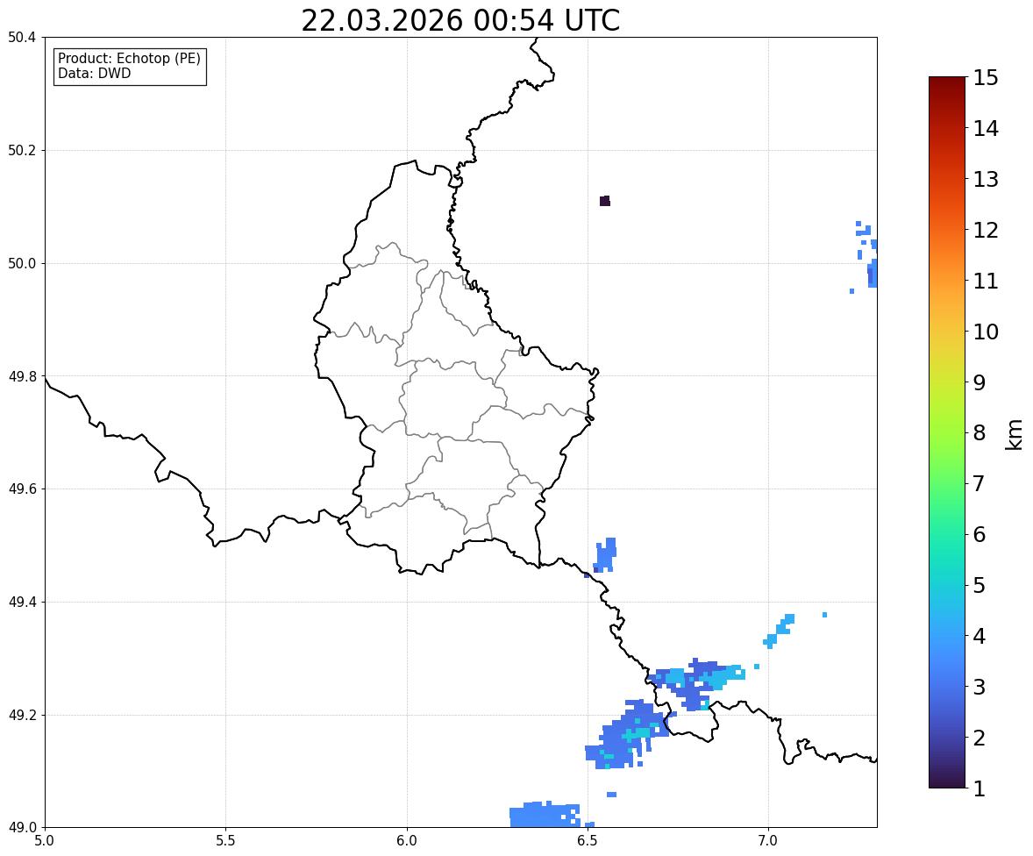
Task: Click the large blue echo cluster near 49.15 latitude
Action: (626, 735)
